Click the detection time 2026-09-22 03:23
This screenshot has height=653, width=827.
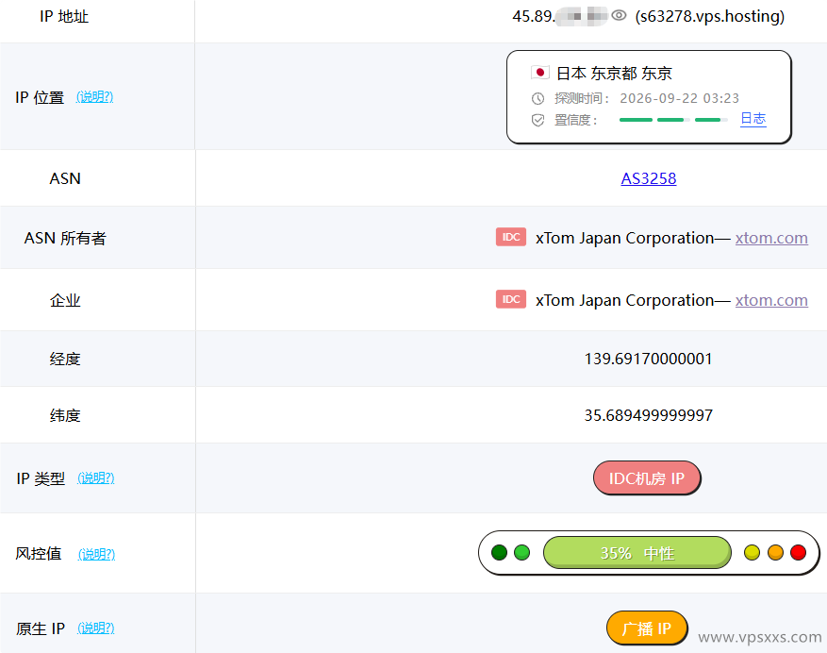point(679,98)
